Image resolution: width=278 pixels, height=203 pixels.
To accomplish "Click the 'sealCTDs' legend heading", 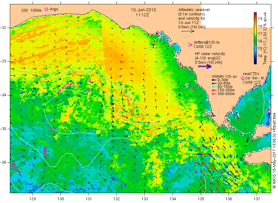I will pyautogui.click(x=251, y=74).
